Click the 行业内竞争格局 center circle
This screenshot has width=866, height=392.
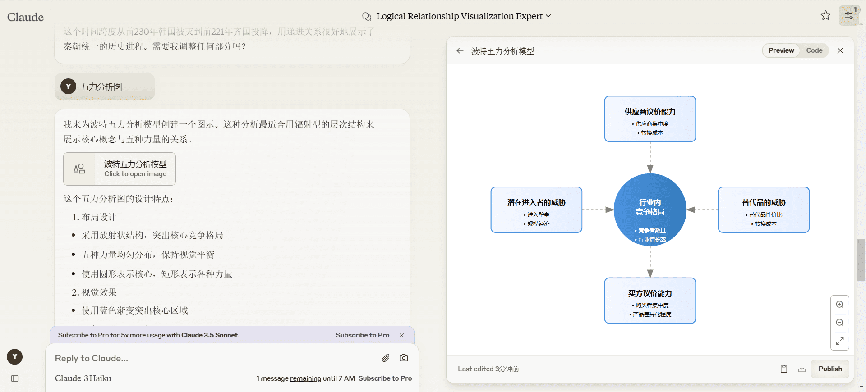pos(650,210)
